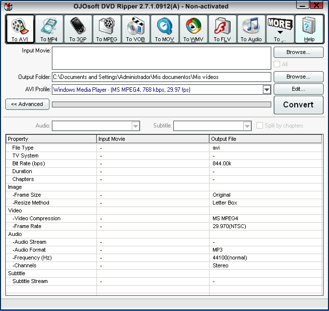Select the -Video Compression row
Image resolution: width=329 pixels, height=311 pixels.
coord(164,218)
